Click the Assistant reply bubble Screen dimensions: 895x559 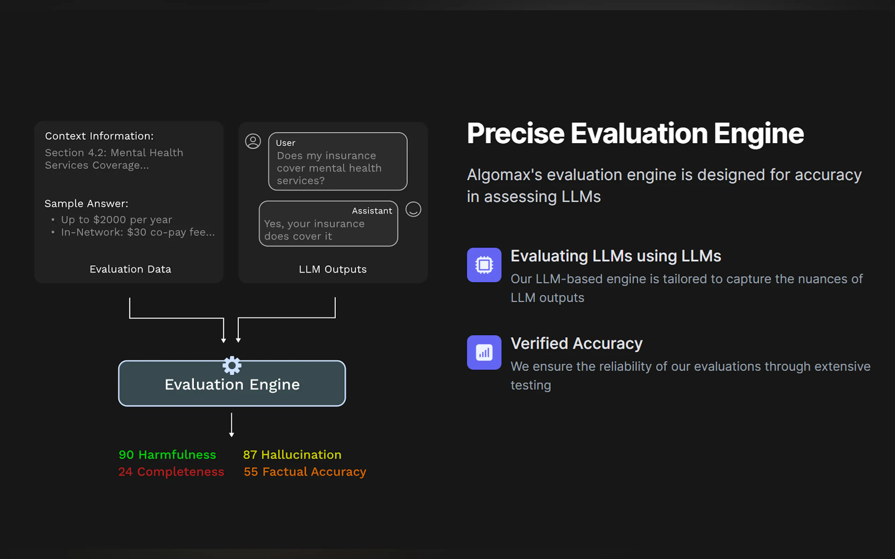pyautogui.click(x=328, y=224)
